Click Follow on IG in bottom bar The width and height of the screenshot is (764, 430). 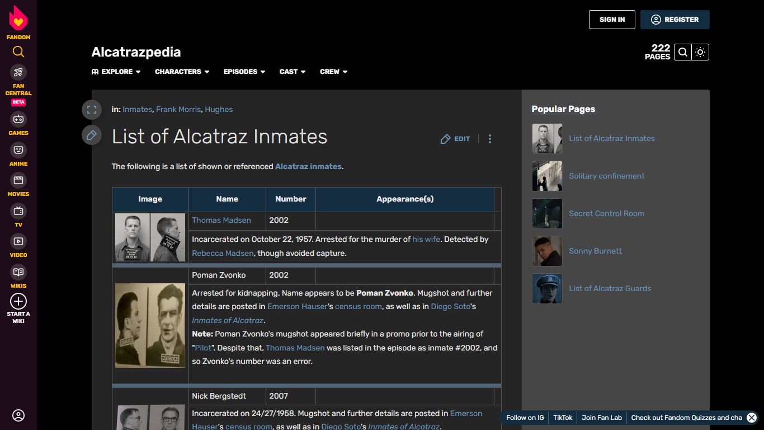[525, 418]
